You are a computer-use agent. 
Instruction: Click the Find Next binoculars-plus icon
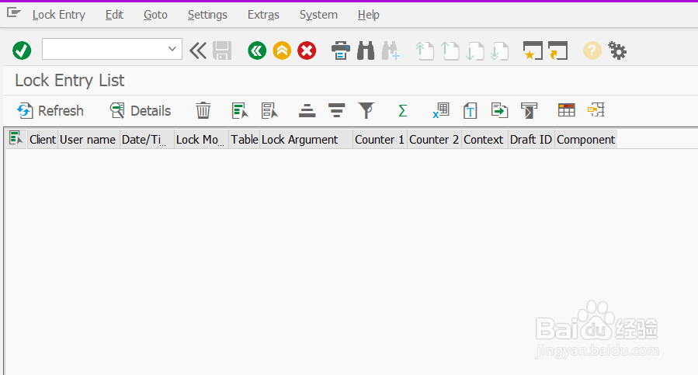tap(391, 50)
